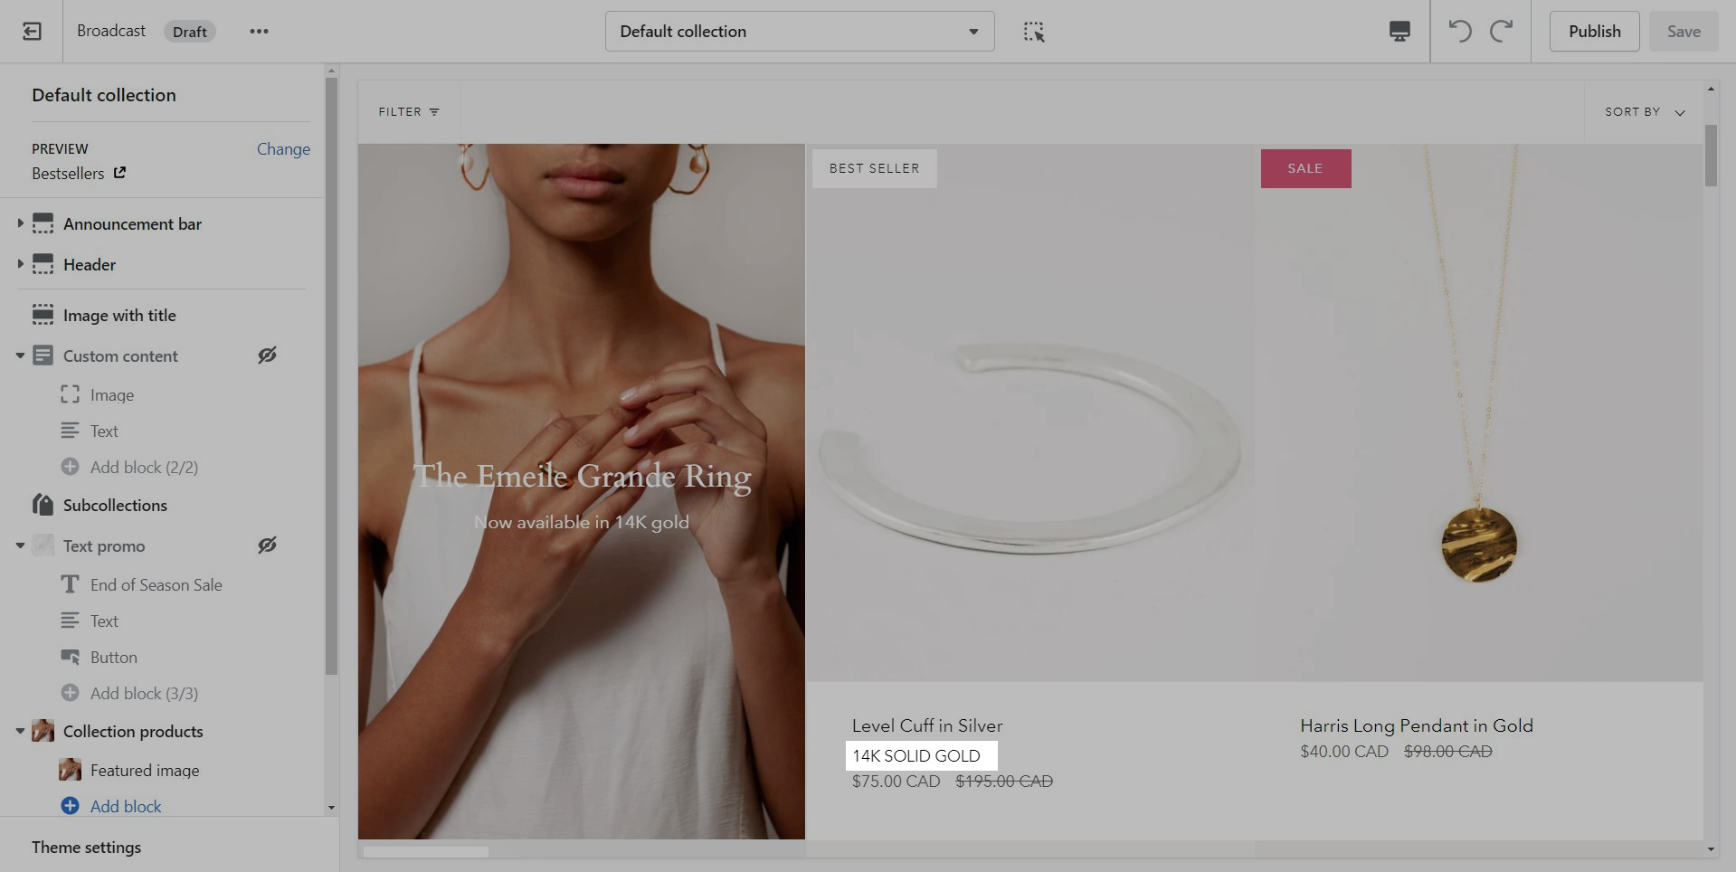1736x872 pixels.
Task: Collapse the Collection products section
Action: pyautogui.click(x=20, y=731)
